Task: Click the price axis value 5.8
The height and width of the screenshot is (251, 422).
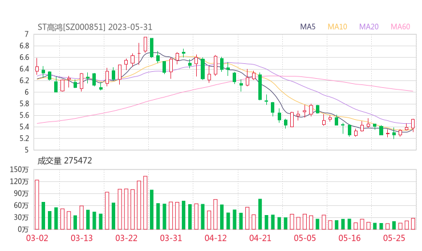Action: pyautogui.click(x=24, y=104)
